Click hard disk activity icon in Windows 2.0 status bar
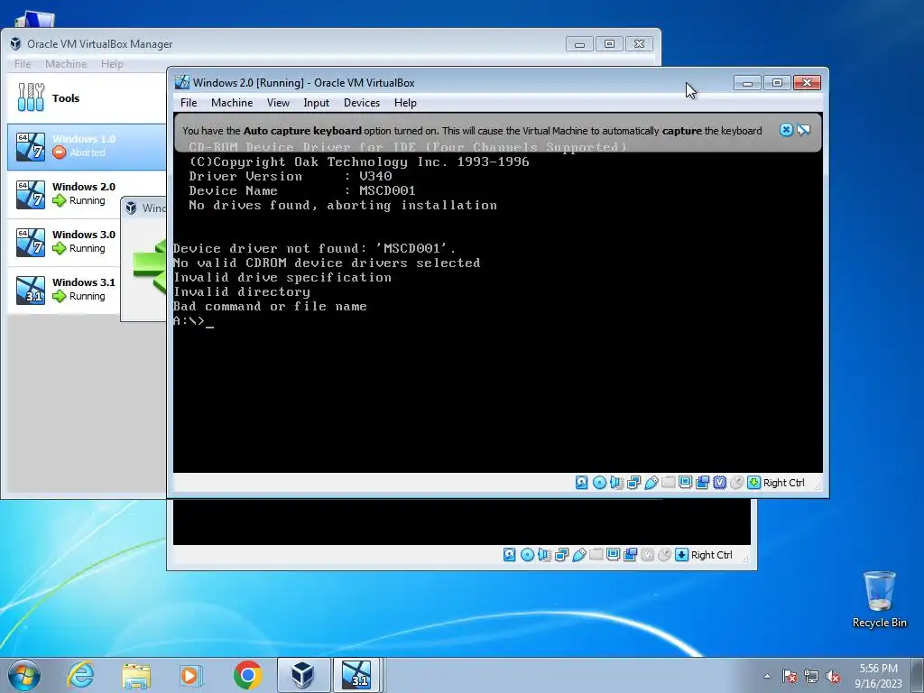924x693 pixels. coord(582,483)
